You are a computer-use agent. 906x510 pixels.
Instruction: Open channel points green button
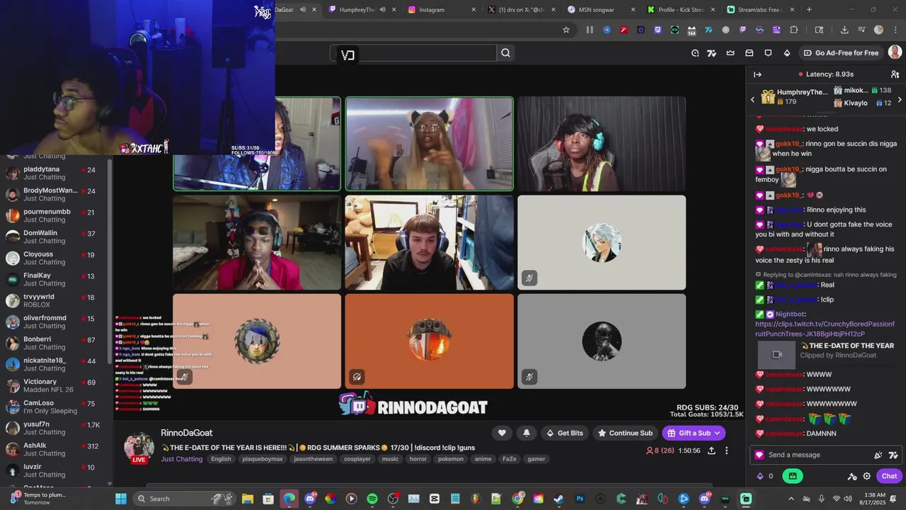tap(793, 476)
